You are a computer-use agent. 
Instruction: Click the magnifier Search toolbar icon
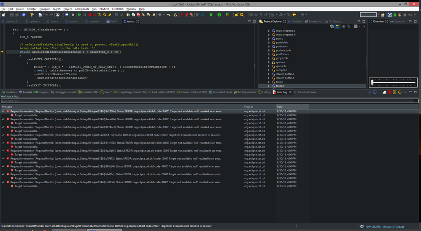(242, 15)
